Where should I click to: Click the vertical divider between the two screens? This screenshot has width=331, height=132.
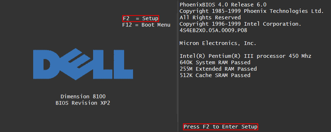tap(178, 66)
